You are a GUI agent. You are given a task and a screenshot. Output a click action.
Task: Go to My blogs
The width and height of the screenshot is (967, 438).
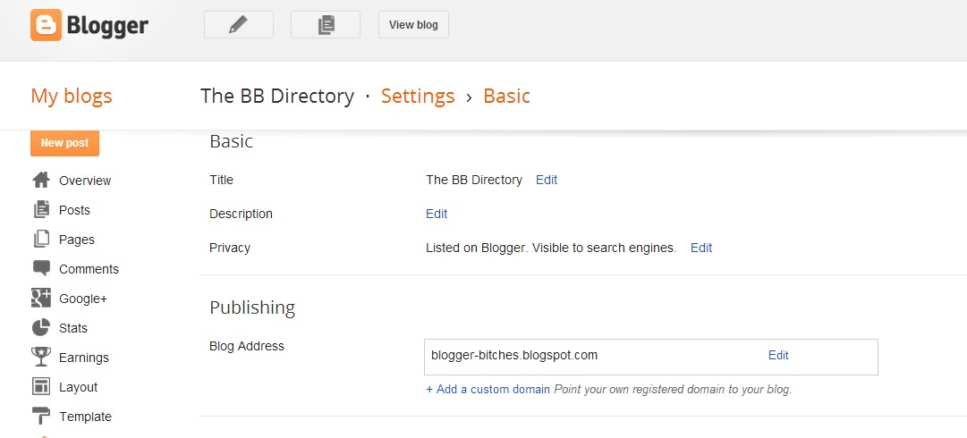(72, 97)
